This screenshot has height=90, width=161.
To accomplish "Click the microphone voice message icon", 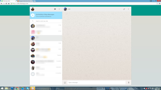I will [129, 82].
